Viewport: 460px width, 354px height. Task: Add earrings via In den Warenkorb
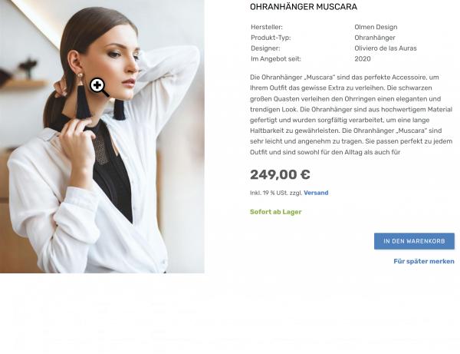click(x=414, y=241)
